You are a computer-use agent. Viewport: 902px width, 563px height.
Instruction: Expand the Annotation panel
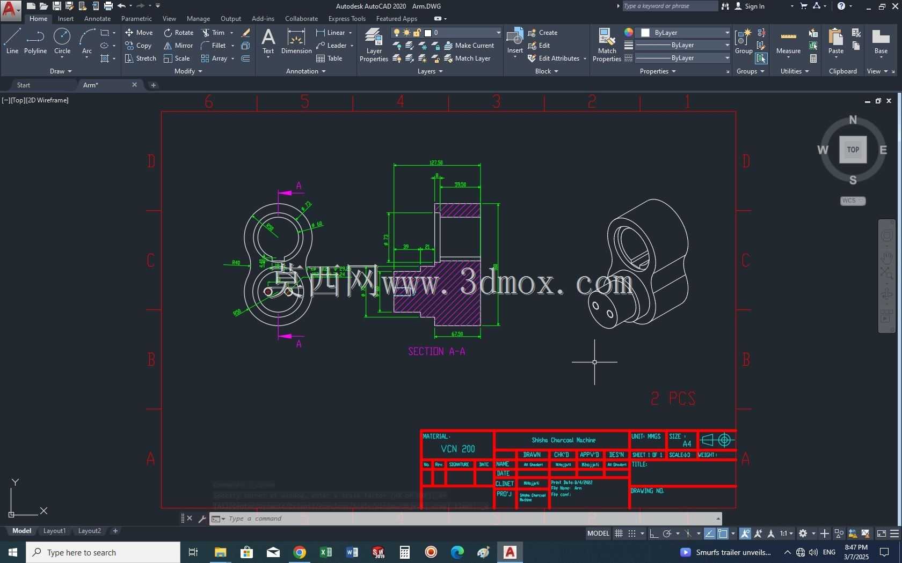point(305,71)
